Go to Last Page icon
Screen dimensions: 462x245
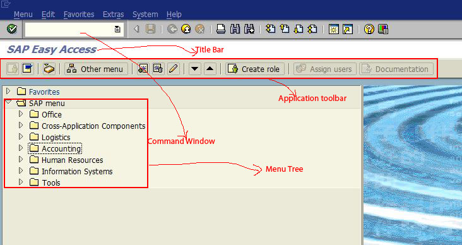click(x=312, y=29)
